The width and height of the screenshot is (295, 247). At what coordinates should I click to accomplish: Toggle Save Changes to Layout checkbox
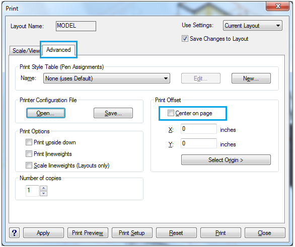click(x=185, y=39)
